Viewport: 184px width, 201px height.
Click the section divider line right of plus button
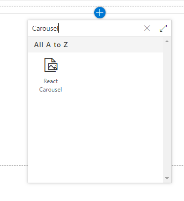pyautogui.click(x=145, y=13)
